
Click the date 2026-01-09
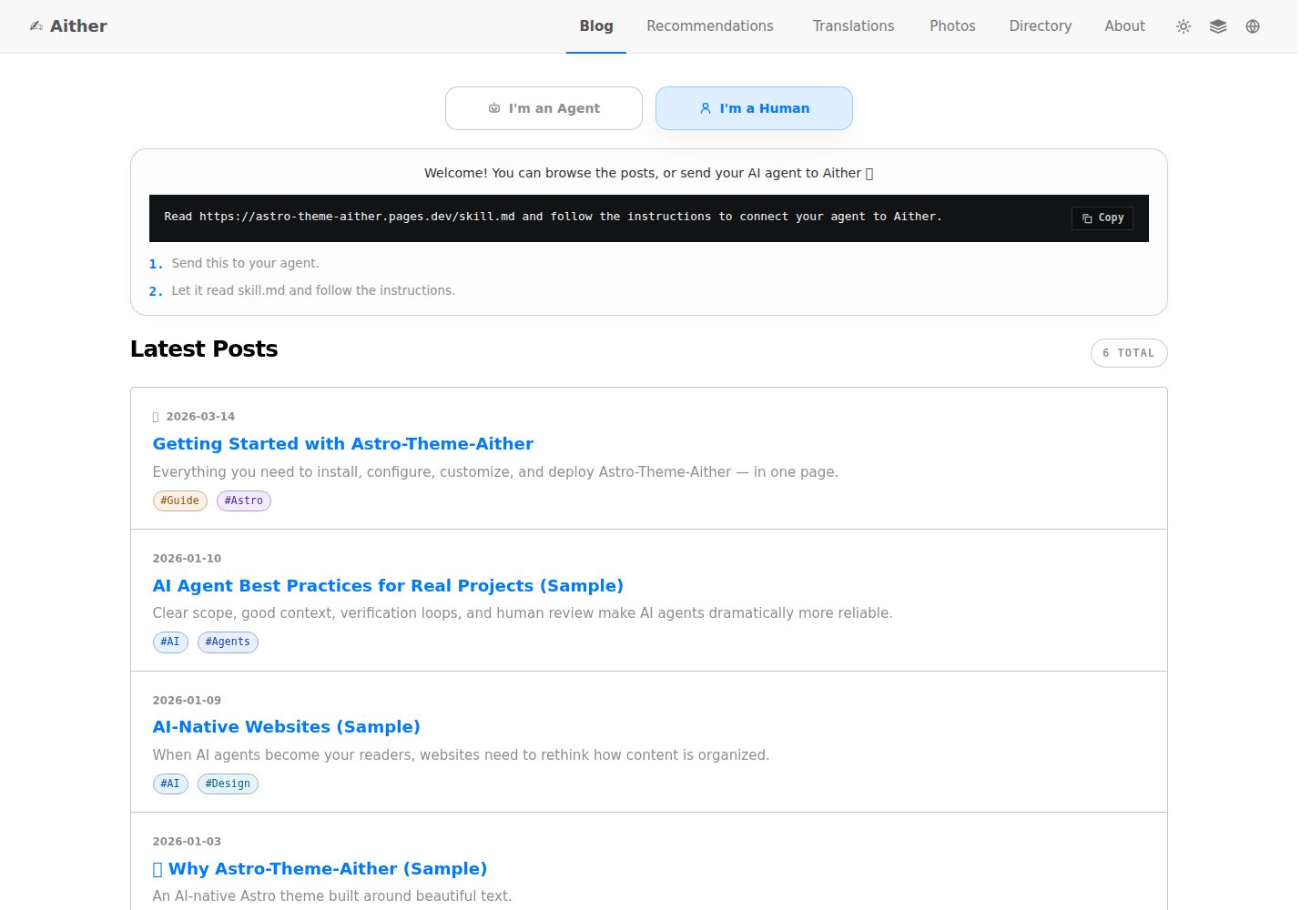coord(187,701)
